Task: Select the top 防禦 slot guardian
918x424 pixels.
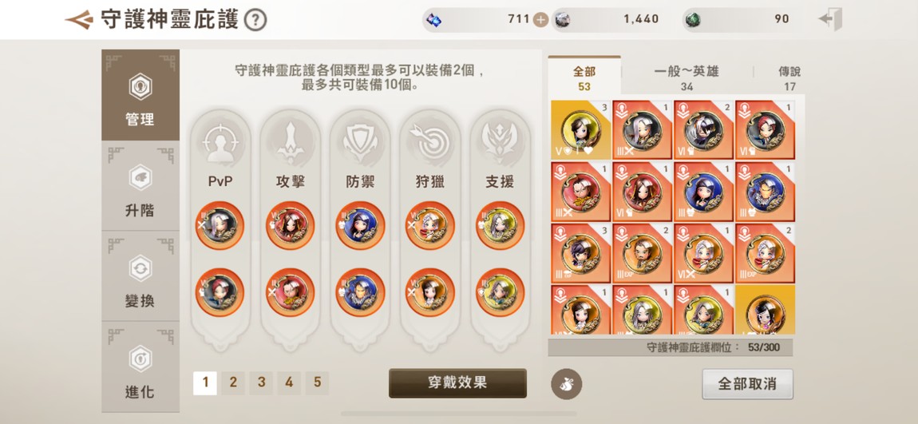Action: (x=360, y=225)
